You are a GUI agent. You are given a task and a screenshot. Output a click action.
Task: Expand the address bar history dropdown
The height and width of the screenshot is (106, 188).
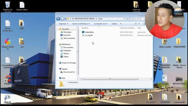[x=124, y=19]
